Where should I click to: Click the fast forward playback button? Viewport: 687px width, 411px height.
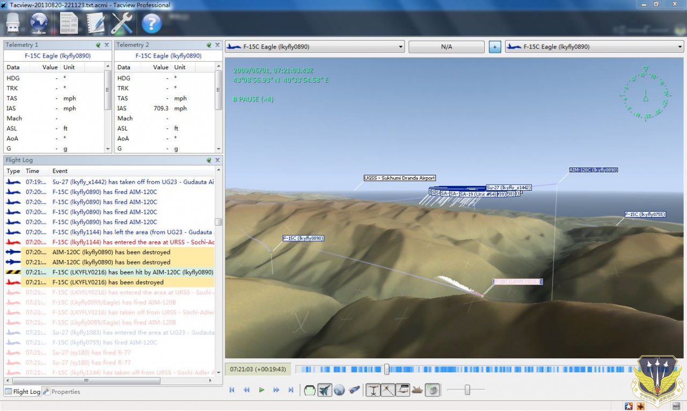coord(276,390)
